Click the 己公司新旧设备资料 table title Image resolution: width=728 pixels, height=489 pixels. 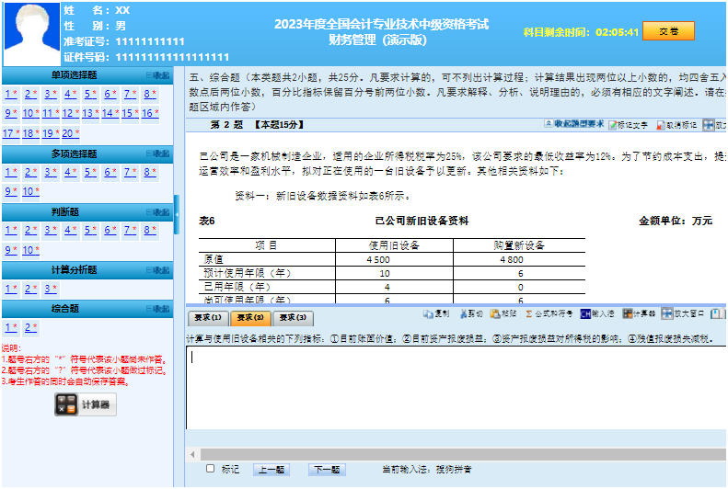(422, 222)
